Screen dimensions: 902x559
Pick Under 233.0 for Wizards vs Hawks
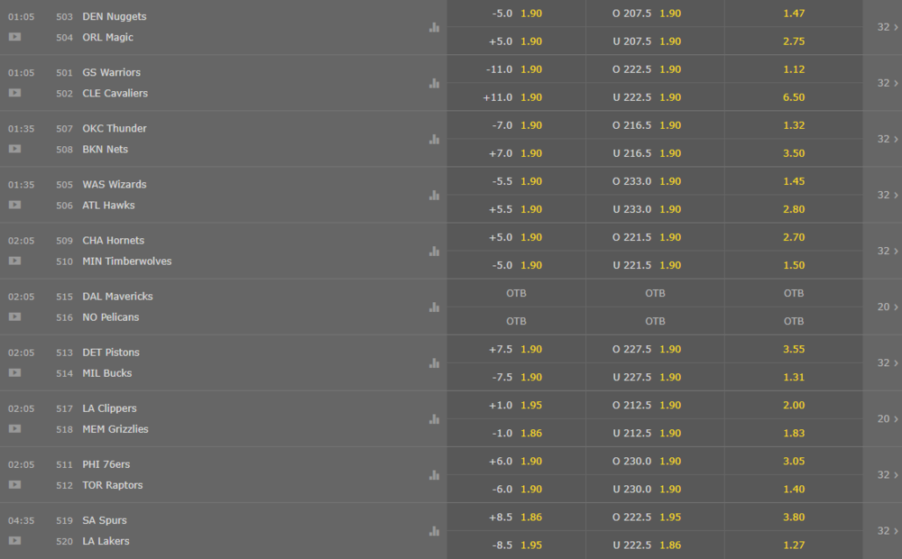pyautogui.click(x=655, y=209)
